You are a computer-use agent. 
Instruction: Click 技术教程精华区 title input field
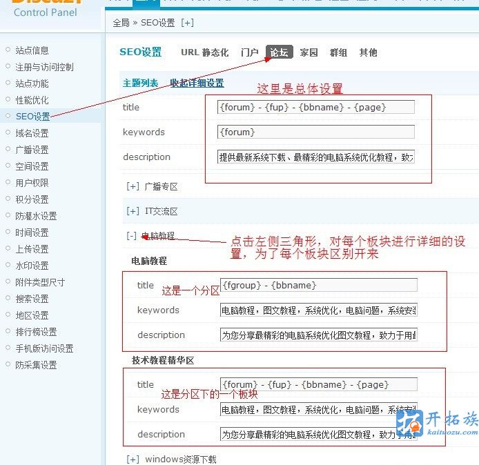(319, 384)
